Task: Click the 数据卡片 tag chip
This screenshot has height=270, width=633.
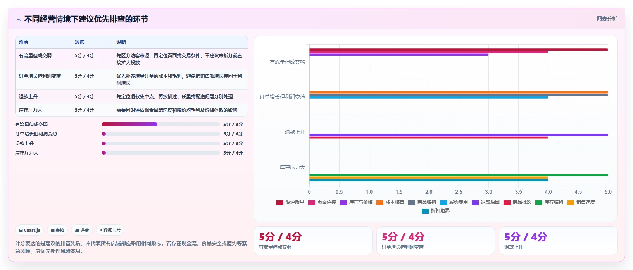Action: pos(110,230)
